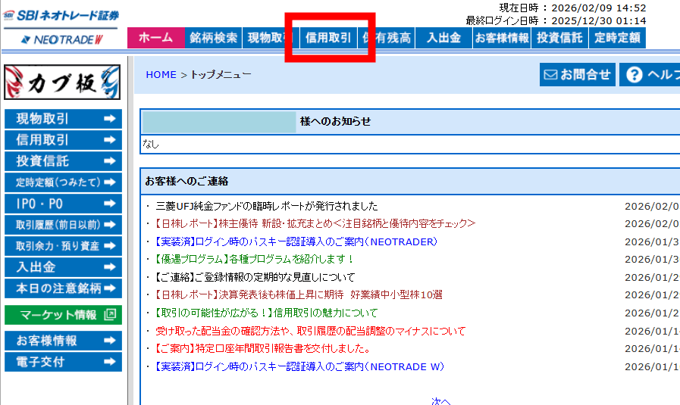Click the arrow icon on sidebar 入出金
Screen dimensions: 680x405
pos(110,267)
